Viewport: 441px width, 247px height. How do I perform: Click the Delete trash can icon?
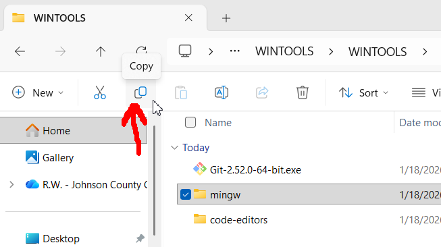coord(303,92)
